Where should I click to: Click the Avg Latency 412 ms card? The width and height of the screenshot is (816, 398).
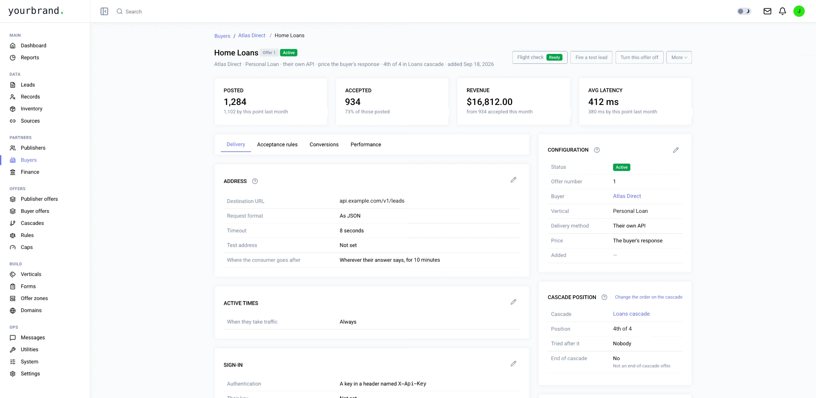pyautogui.click(x=635, y=101)
